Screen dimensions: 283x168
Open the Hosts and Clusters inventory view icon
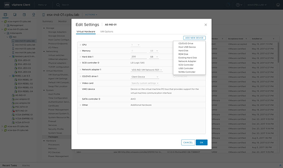[5, 15]
